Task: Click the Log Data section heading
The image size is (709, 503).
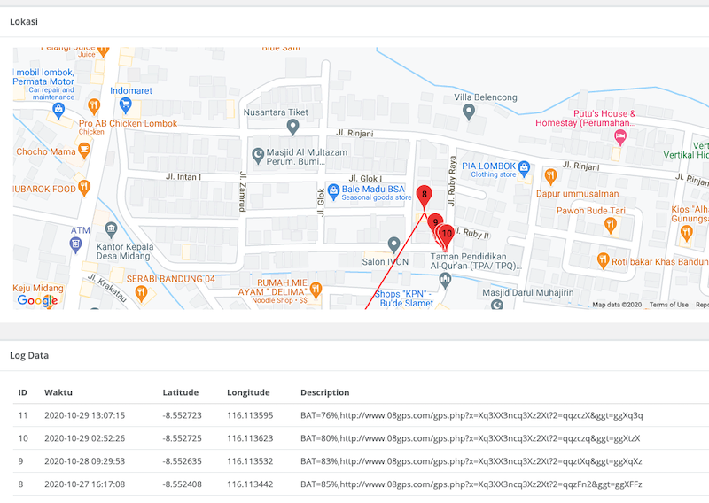Action: point(29,355)
